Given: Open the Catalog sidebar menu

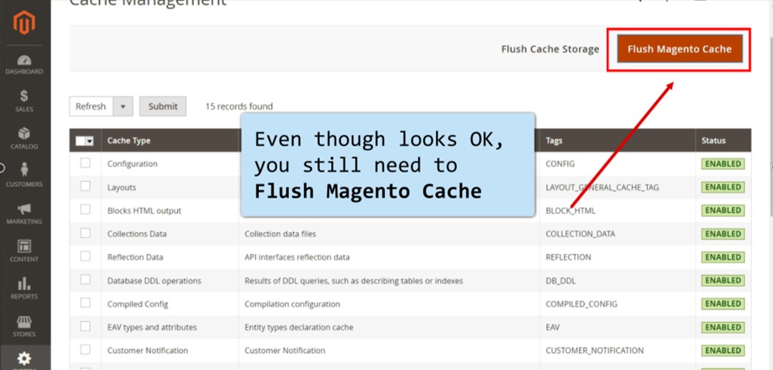Looking at the screenshot, I should [24, 138].
